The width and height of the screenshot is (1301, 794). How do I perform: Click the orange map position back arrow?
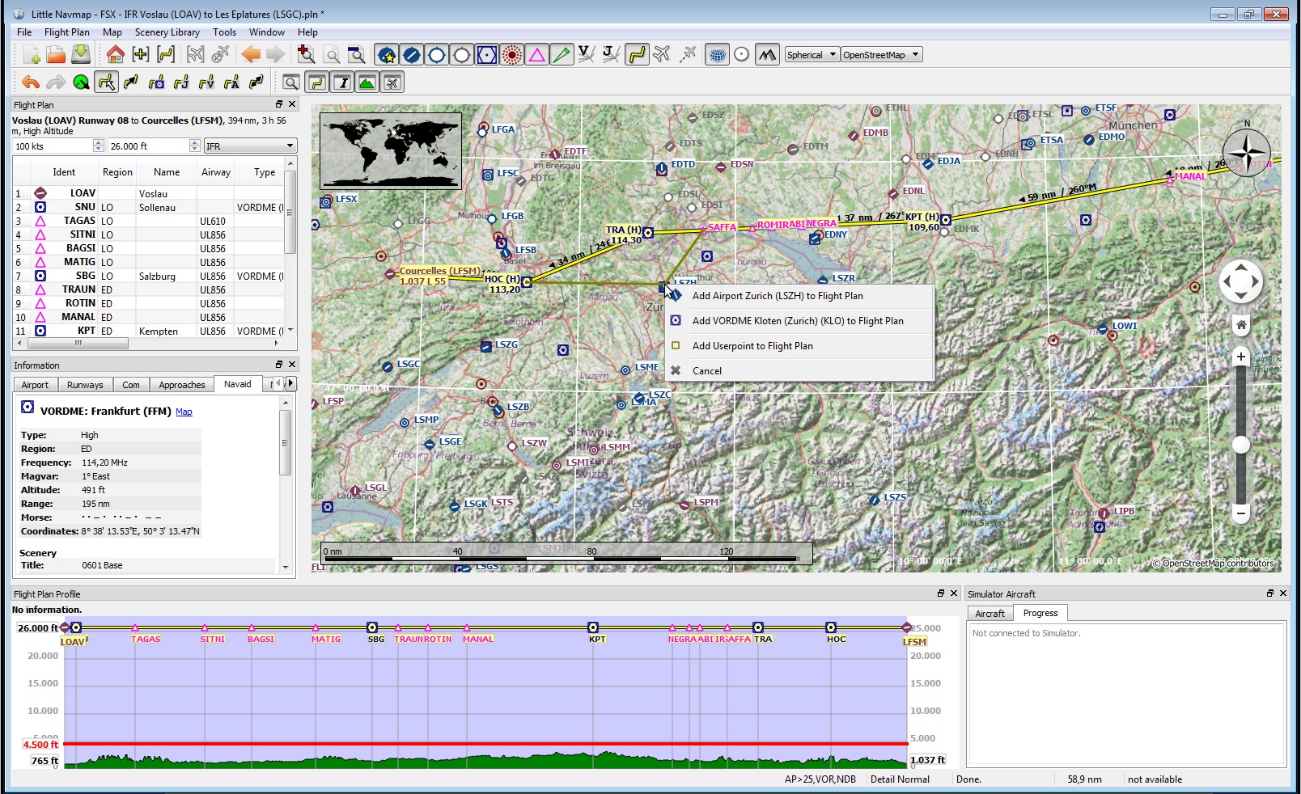(251, 55)
